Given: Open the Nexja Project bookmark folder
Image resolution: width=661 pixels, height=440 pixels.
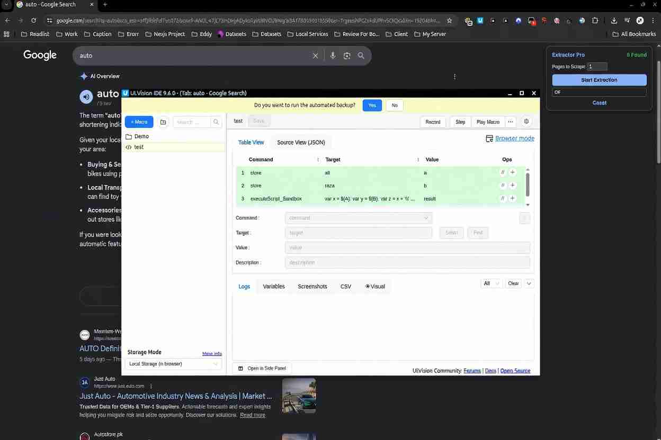Looking at the screenshot, I should point(164,34).
